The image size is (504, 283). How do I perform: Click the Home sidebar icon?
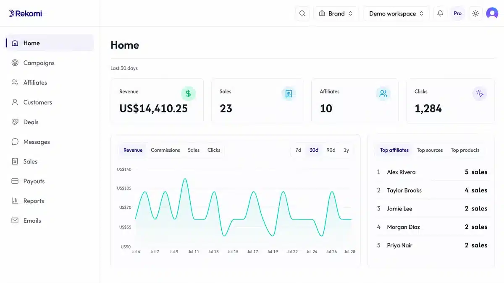[15, 43]
